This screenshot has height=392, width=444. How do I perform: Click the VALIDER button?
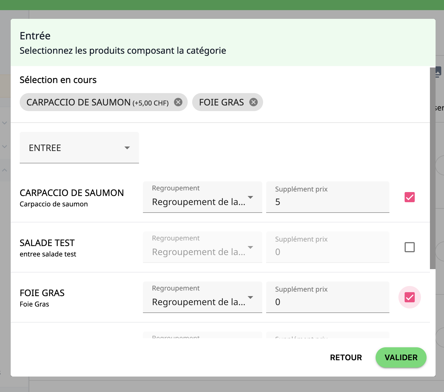coord(401,357)
